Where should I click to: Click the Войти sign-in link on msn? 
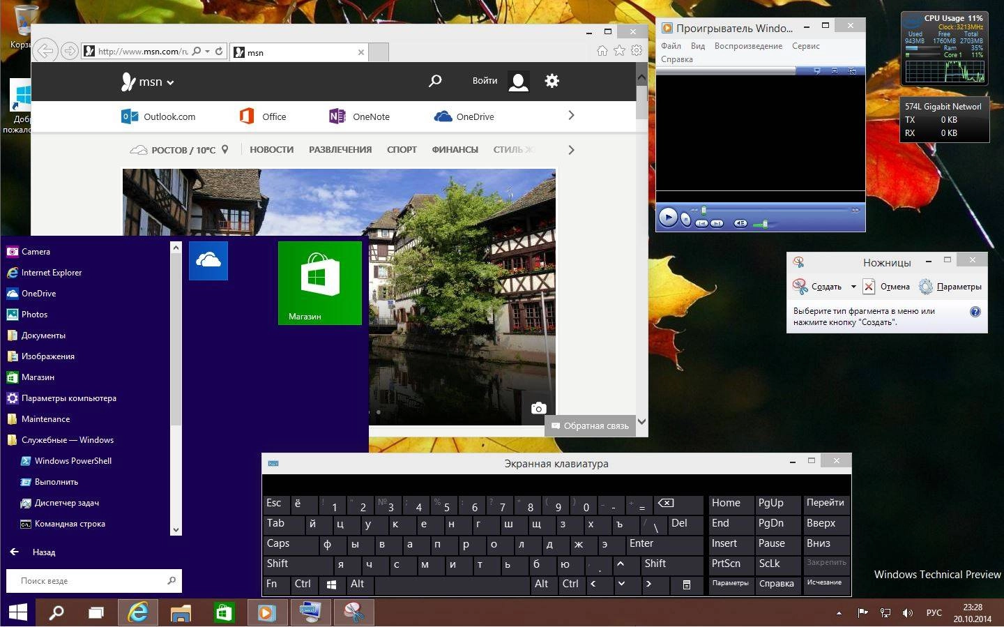coord(485,81)
